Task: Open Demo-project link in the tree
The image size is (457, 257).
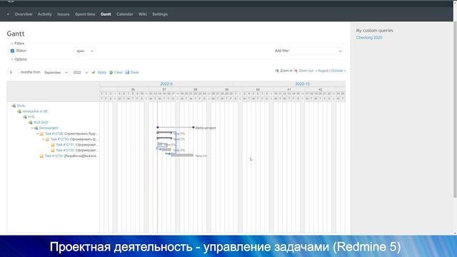Action: [x=49, y=128]
